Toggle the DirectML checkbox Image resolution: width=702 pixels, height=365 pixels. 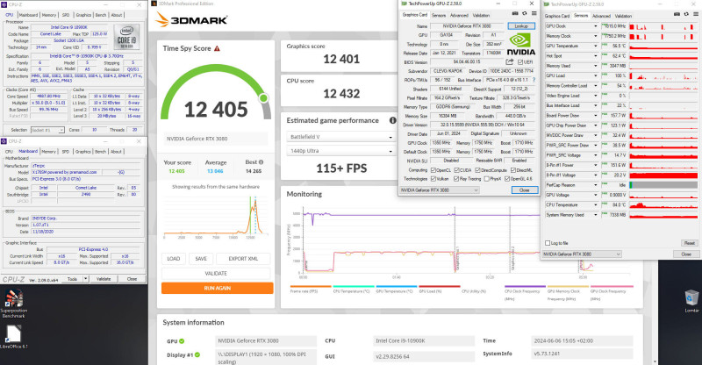(513, 170)
